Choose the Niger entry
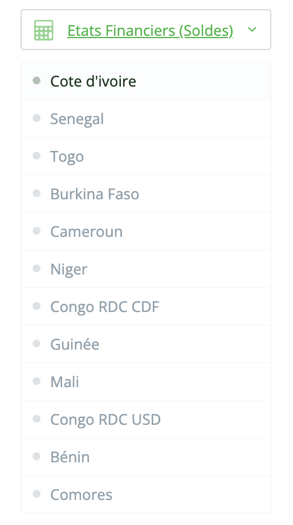Viewport: 293px width, 525px height. [x=146, y=269]
